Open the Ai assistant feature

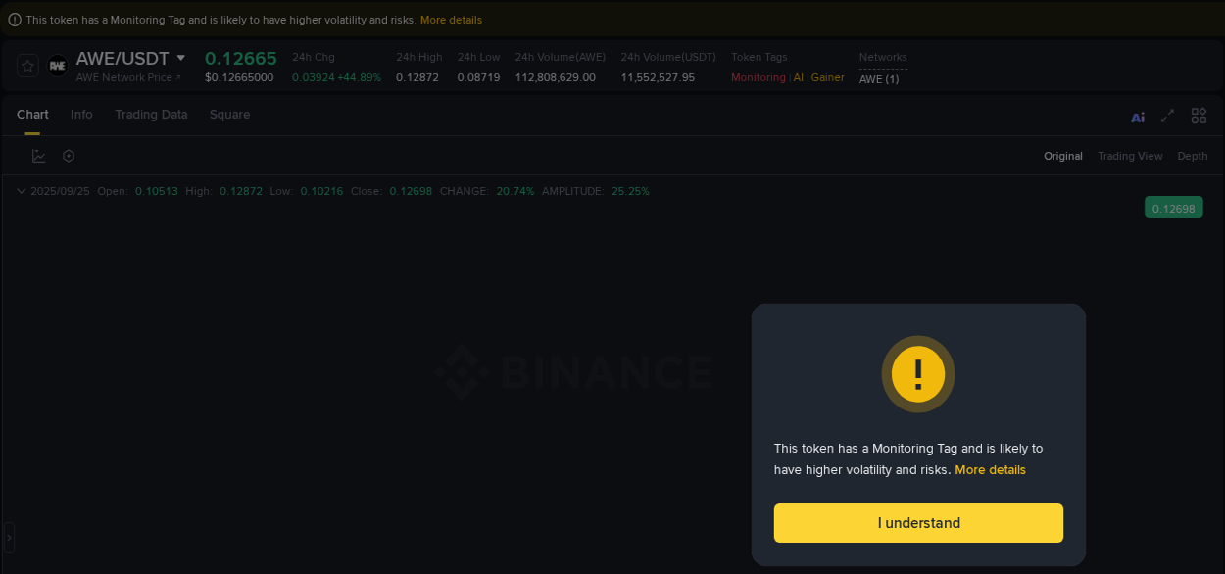pos(1138,116)
